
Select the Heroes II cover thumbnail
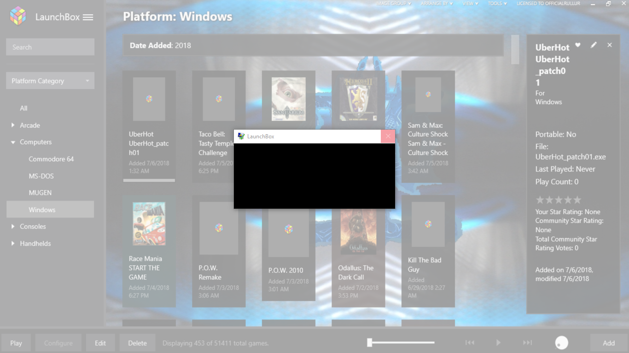click(358, 99)
